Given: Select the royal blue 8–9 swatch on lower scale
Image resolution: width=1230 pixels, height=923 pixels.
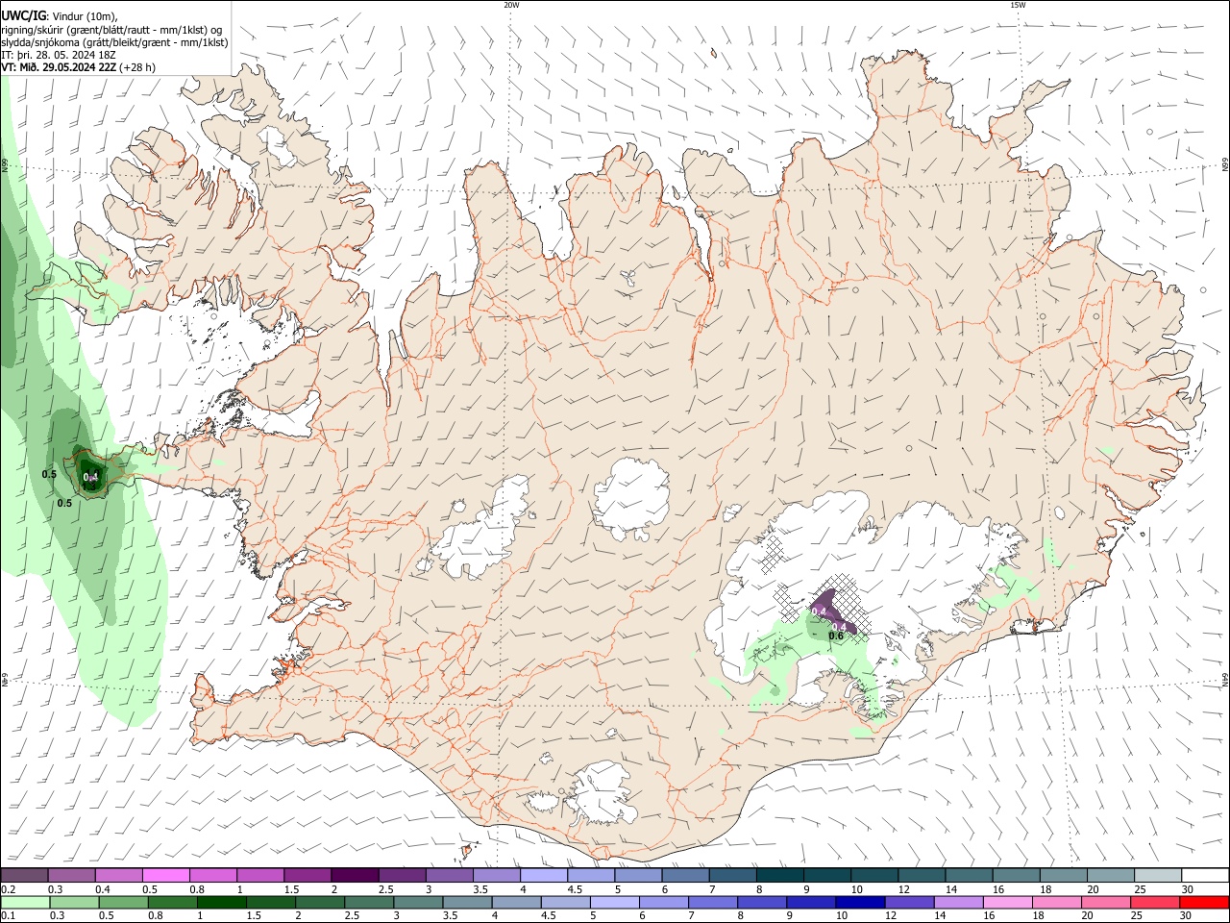Looking at the screenshot, I should coord(762,902).
